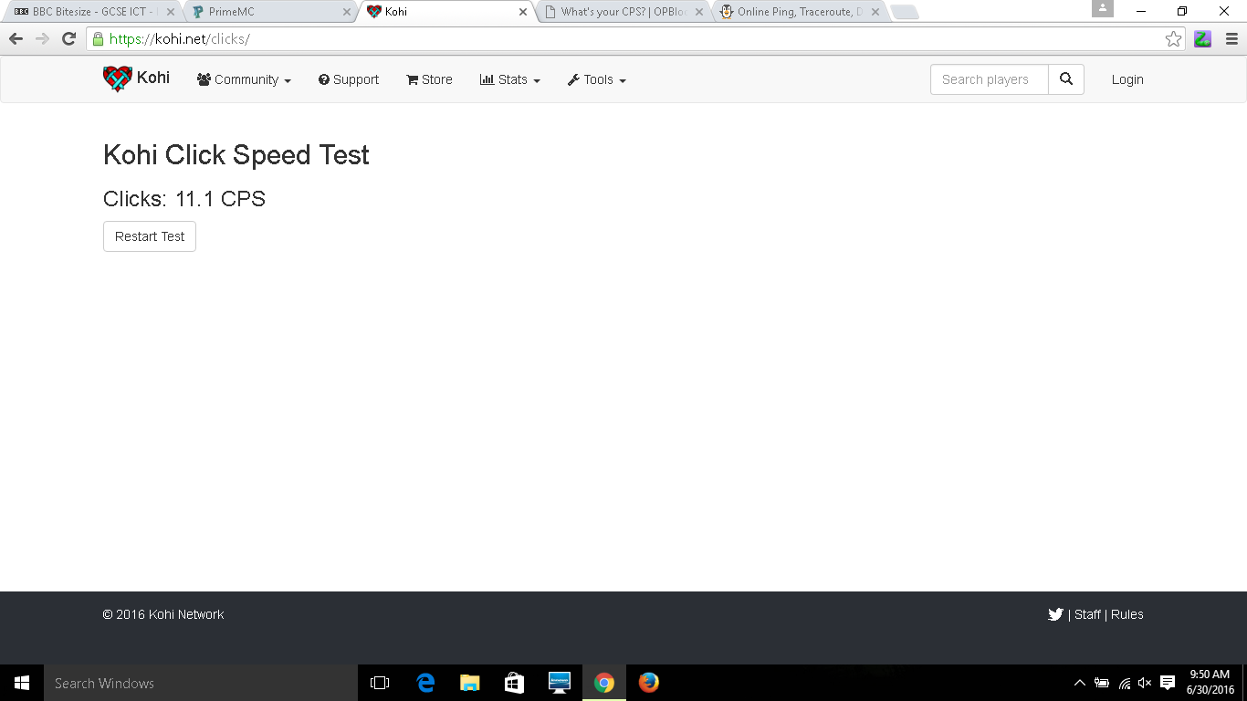Click the Restart Test button
The height and width of the screenshot is (701, 1247).
tap(150, 236)
